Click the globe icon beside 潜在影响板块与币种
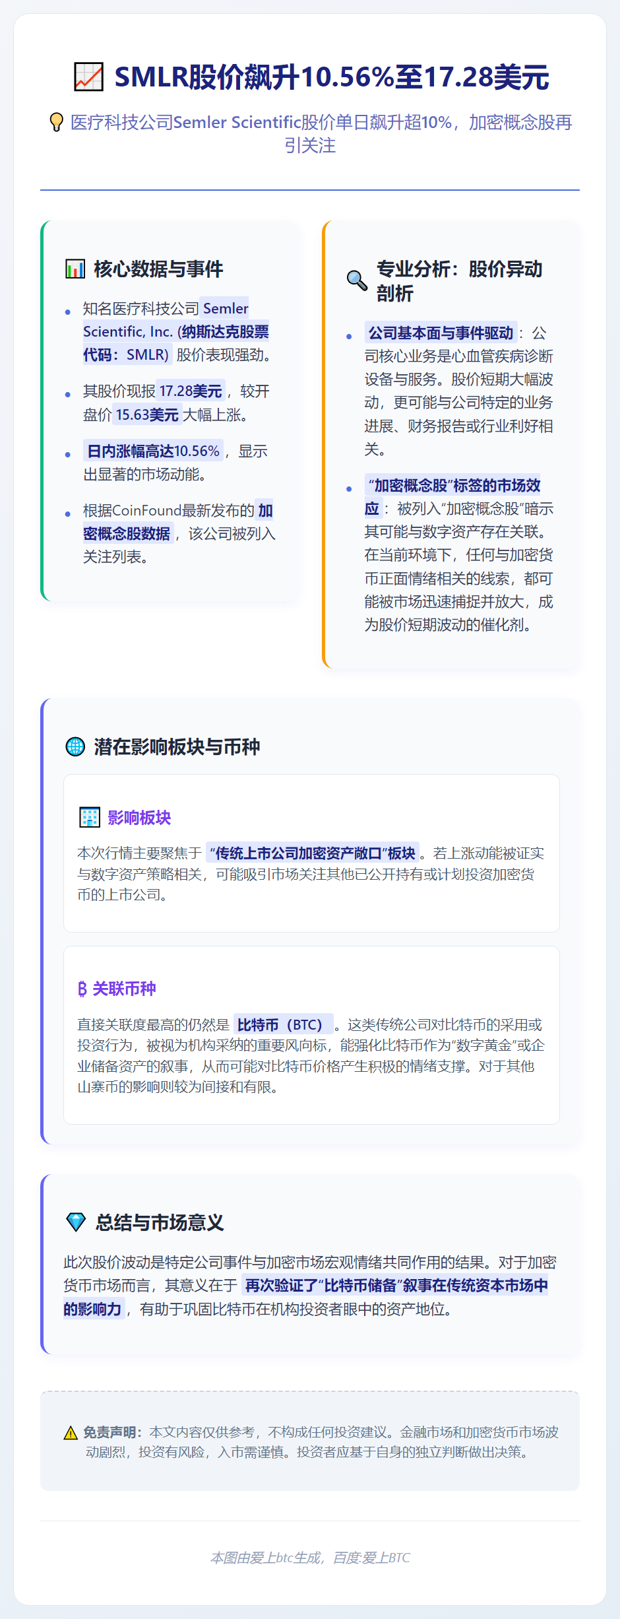 tap(75, 746)
